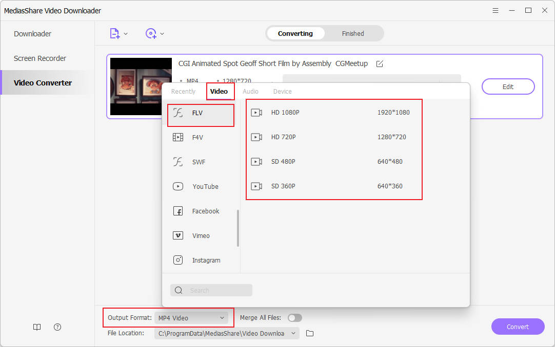Open the Audio format tab
Screen dimensions: 555x347
pos(250,92)
